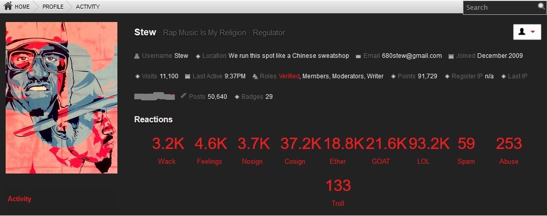The image size is (547, 216).
Task: Click the Stew profile name heading
Action: click(x=145, y=32)
